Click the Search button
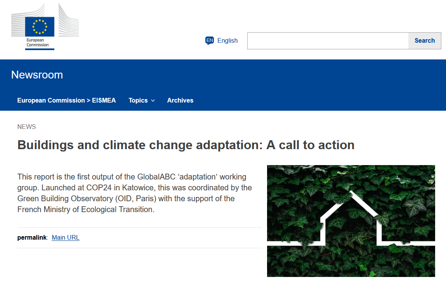This screenshot has height=296, width=446. point(425,41)
